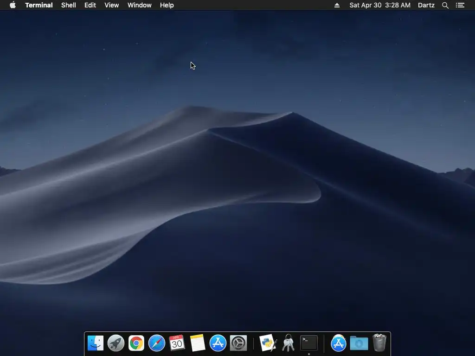Open Finder from the Dock
475x356 pixels.
96,343
